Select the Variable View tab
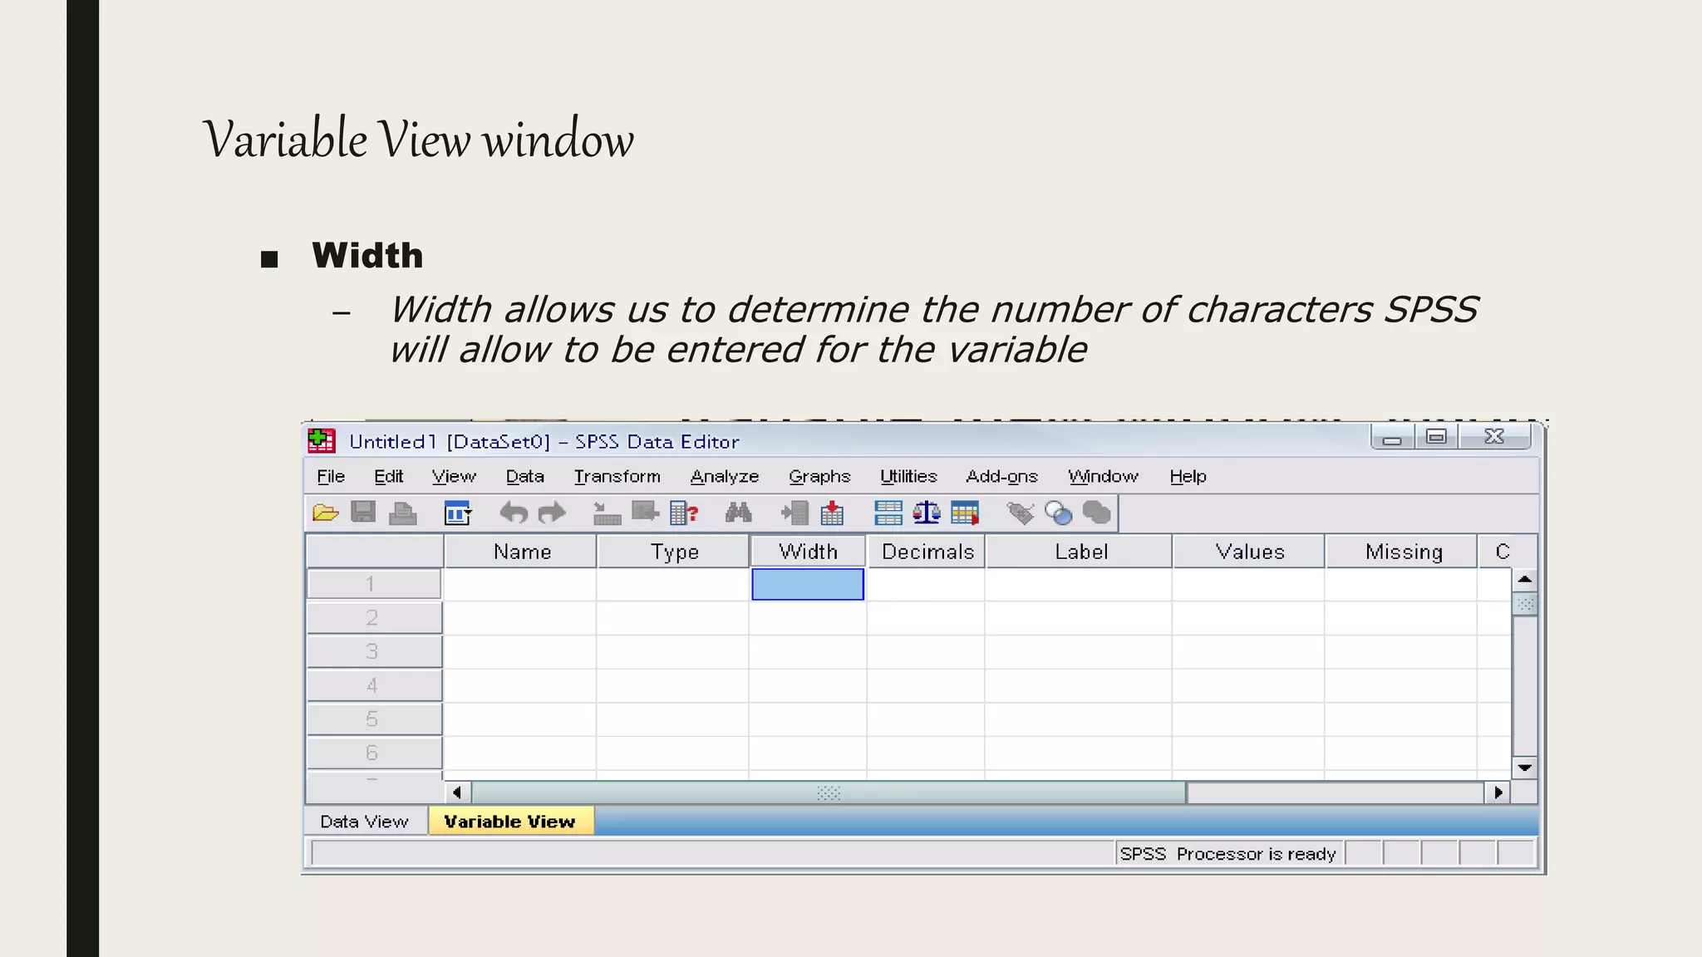 pos(509,822)
